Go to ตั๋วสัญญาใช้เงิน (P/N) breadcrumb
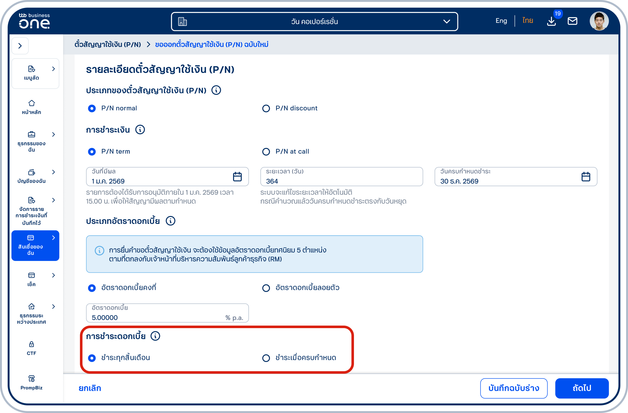628x413 pixels. [x=108, y=45]
